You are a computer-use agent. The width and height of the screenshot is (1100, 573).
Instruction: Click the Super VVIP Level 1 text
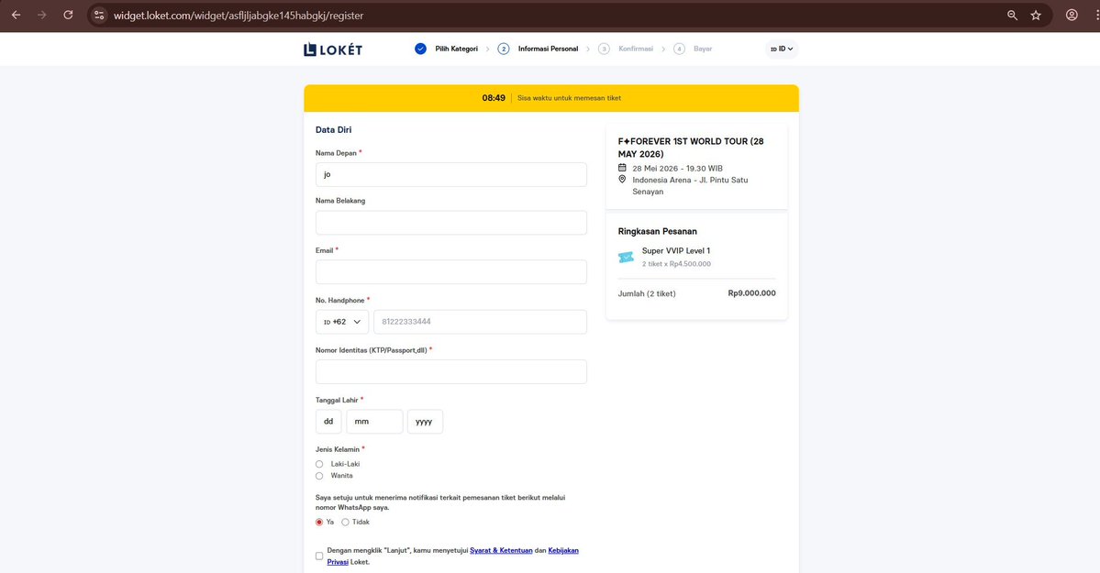[x=675, y=250]
